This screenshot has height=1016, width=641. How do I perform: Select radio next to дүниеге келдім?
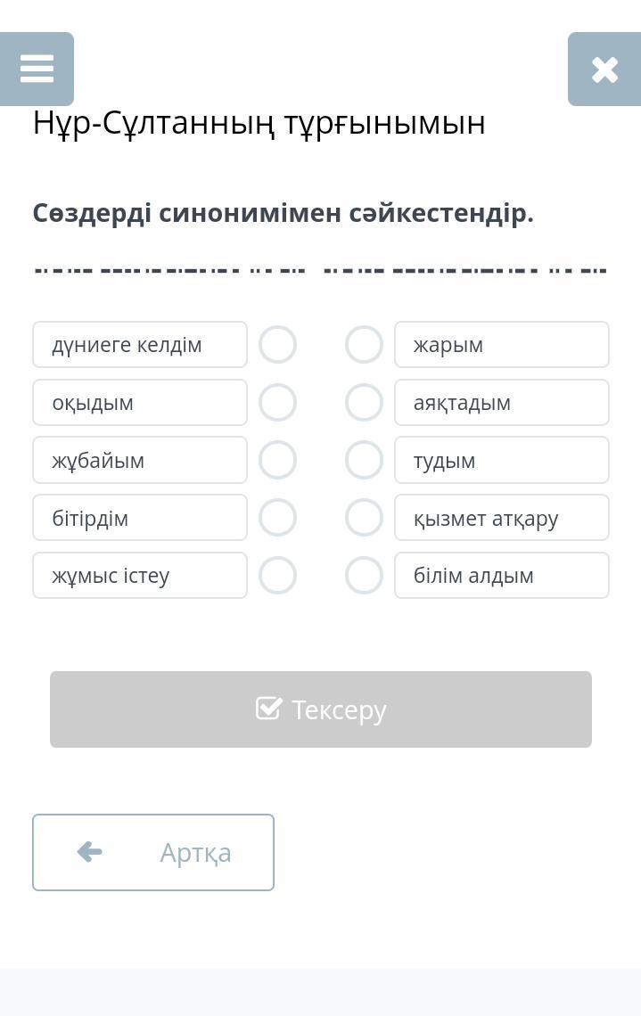pyautogui.click(x=277, y=345)
